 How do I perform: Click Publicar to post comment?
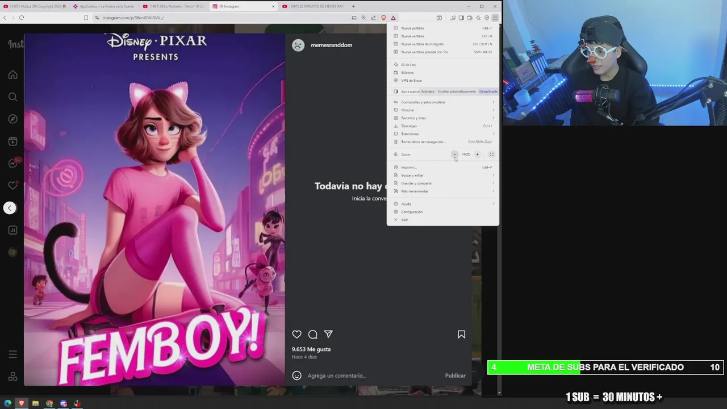(x=455, y=375)
